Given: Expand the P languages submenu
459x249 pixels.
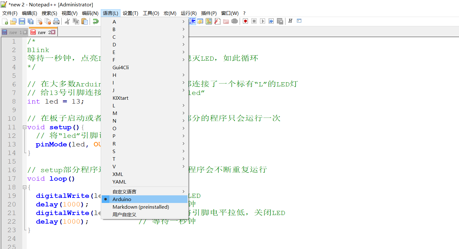Looking at the screenshot, I should pyautogui.click(x=145, y=136).
